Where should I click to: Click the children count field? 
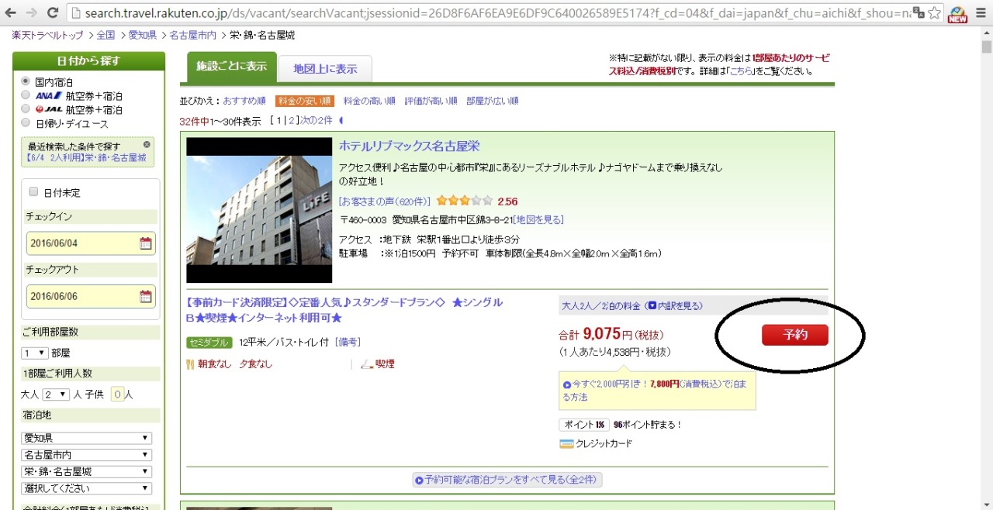[118, 395]
